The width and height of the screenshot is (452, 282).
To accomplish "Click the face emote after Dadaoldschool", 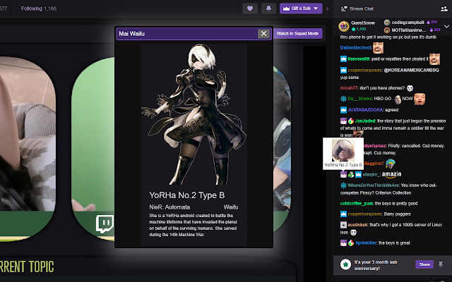I will coord(378,48).
